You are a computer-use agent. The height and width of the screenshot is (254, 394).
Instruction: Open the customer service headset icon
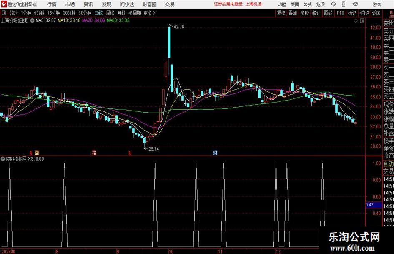point(334,4)
